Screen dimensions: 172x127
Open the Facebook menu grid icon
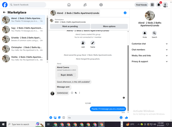pyautogui.click(x=152, y=5)
